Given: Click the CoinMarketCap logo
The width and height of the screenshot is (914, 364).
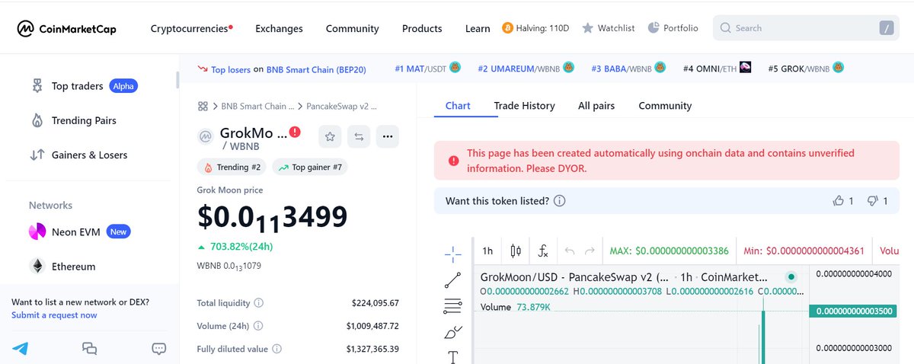Looking at the screenshot, I should (x=67, y=28).
